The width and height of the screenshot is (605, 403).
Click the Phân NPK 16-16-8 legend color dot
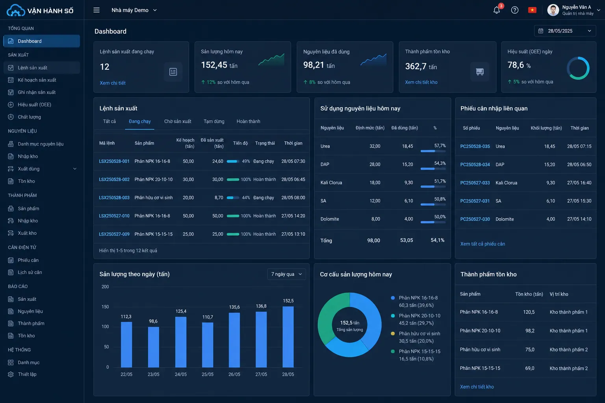pos(393,298)
